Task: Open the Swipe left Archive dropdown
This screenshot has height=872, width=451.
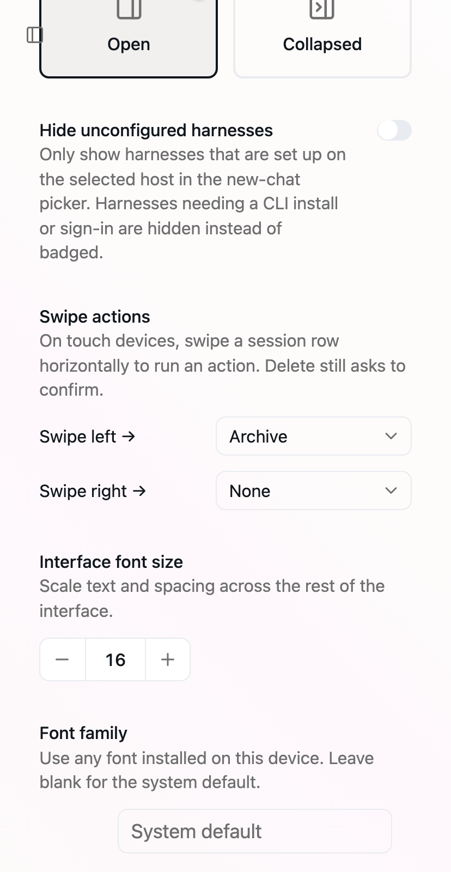Action: tap(314, 436)
